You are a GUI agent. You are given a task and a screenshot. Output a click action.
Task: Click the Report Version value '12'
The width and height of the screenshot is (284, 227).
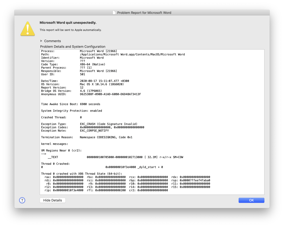82,87
